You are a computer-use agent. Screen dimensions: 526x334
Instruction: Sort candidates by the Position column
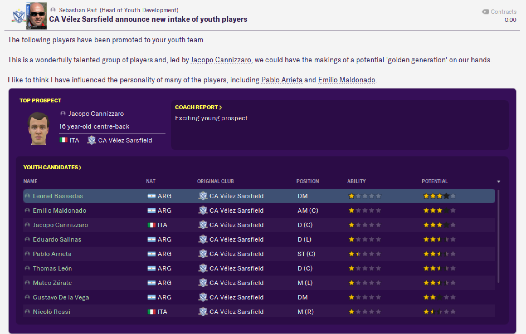(x=308, y=181)
